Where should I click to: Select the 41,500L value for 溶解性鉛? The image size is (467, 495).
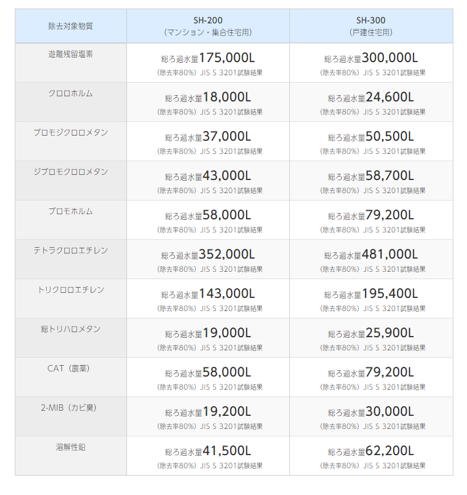(227, 451)
